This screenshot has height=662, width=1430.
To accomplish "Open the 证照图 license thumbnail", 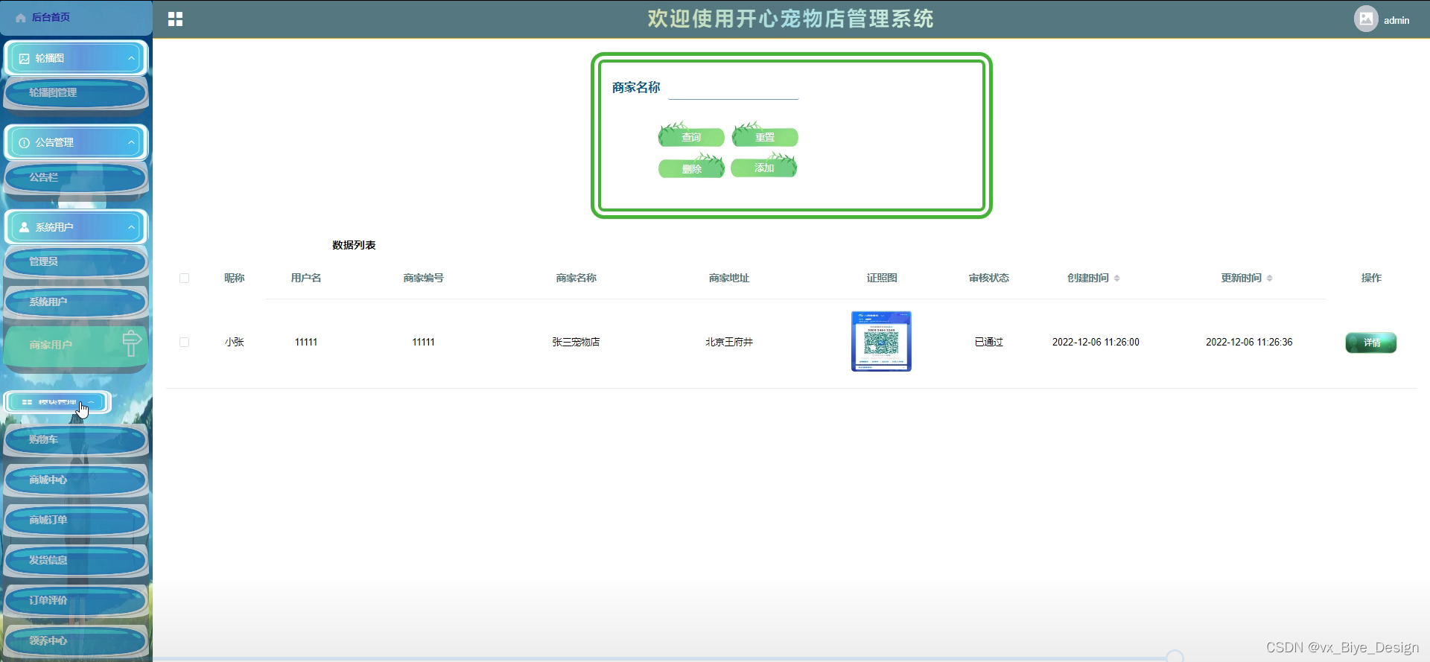I will [x=881, y=342].
